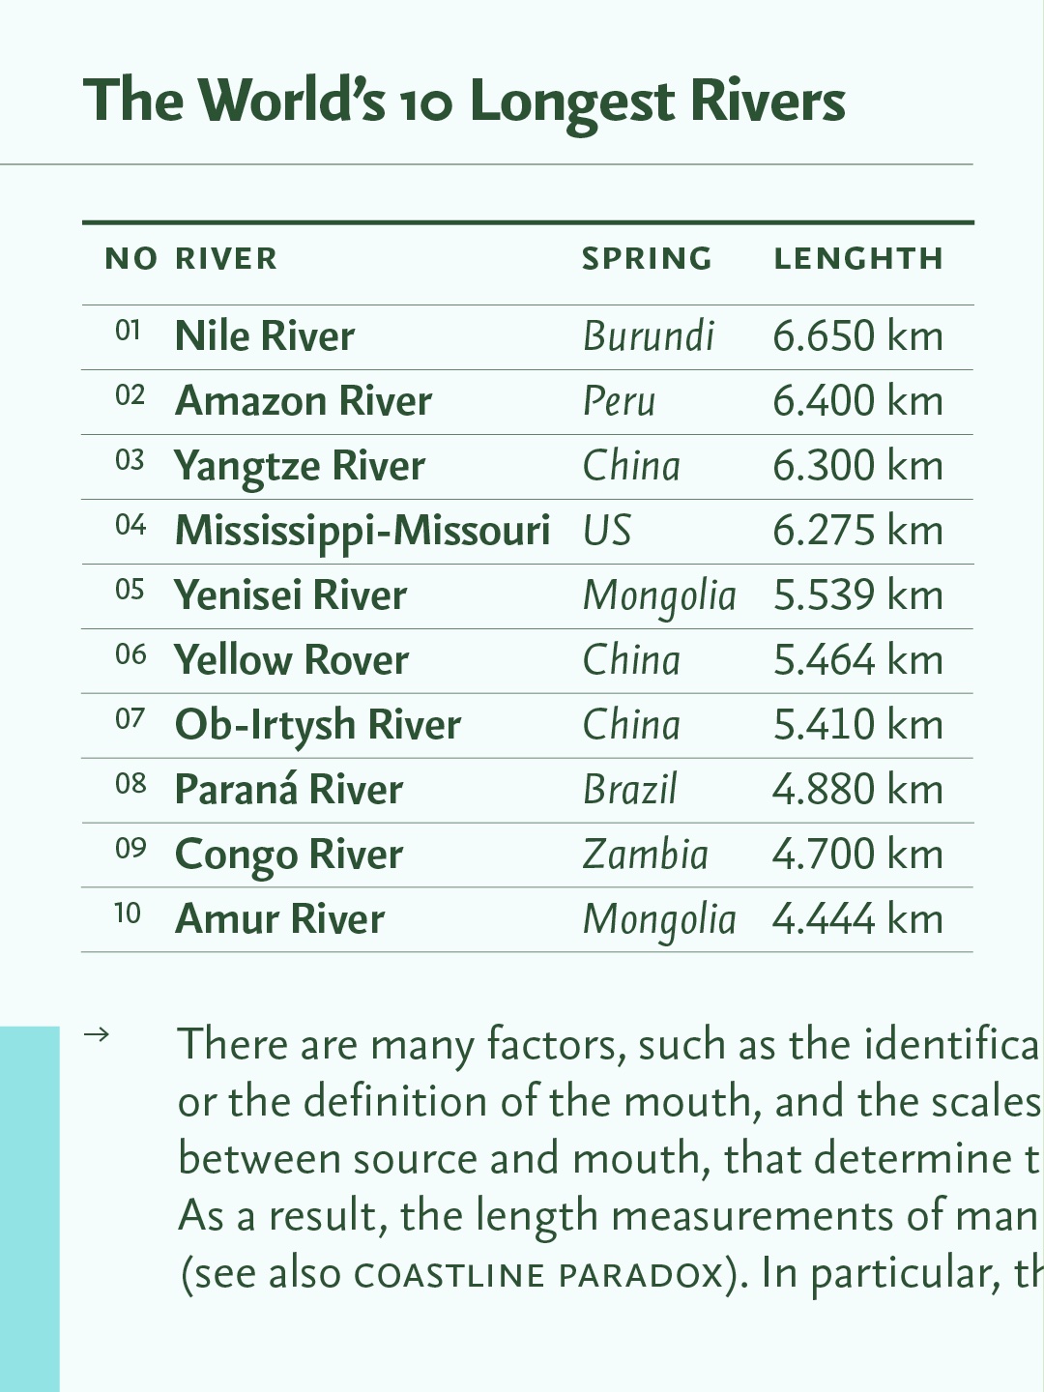This screenshot has height=1392, width=1044.
Task: Click the NO column header
Action: 131,259
